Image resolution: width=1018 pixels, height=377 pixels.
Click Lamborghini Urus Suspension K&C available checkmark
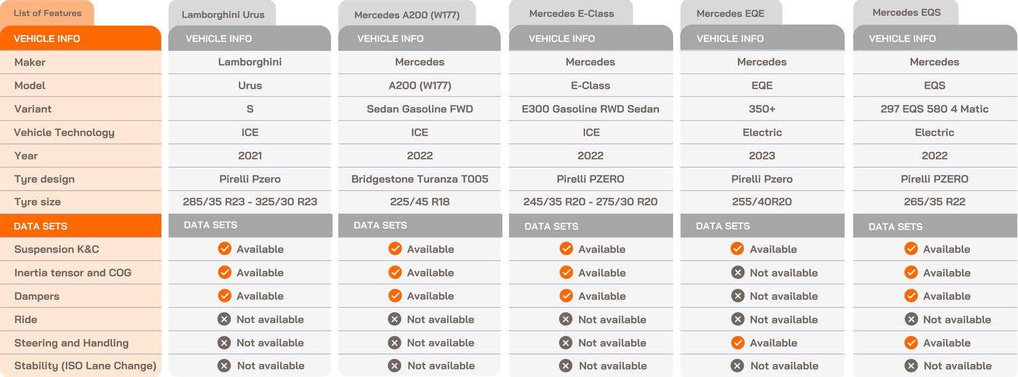pos(225,249)
